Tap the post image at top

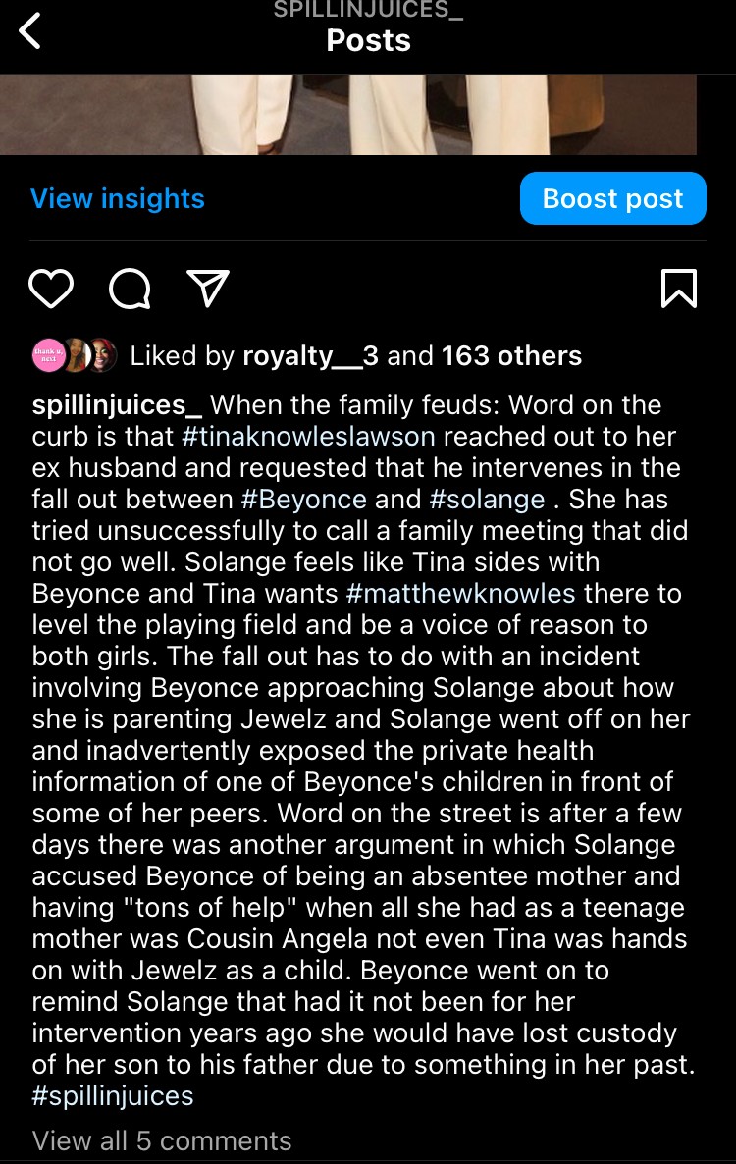[x=348, y=114]
